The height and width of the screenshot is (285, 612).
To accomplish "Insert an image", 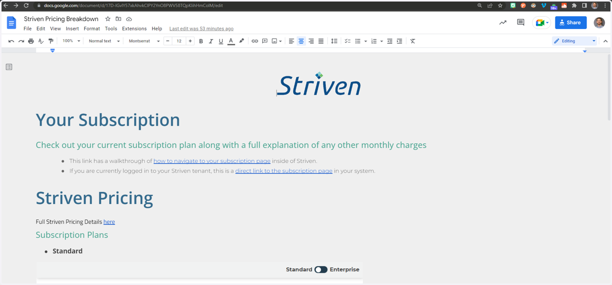I will click(274, 41).
